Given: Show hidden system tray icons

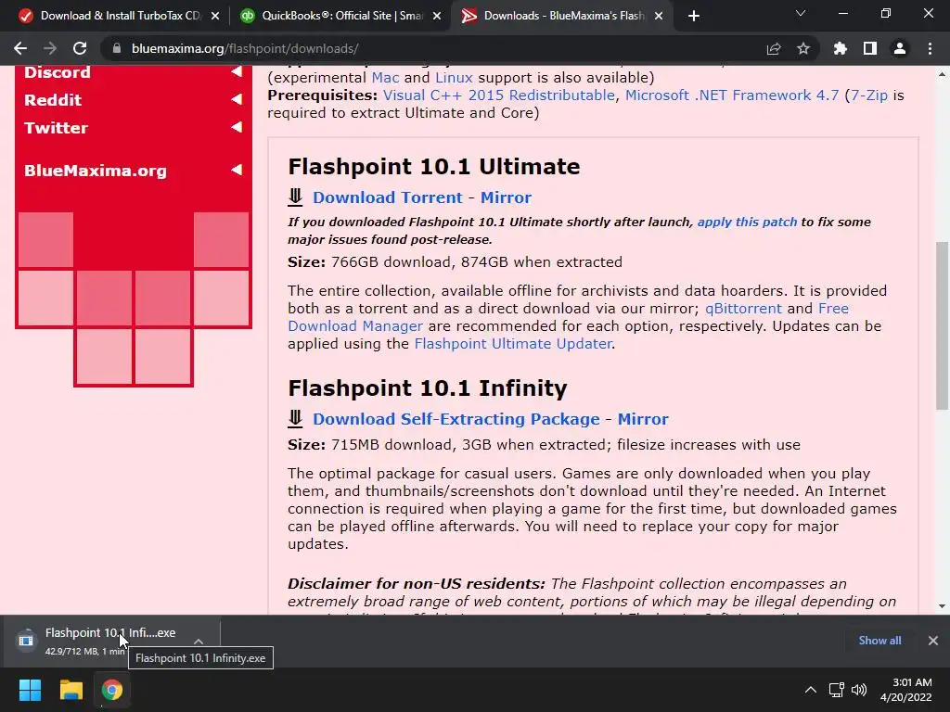Looking at the screenshot, I should (810, 690).
